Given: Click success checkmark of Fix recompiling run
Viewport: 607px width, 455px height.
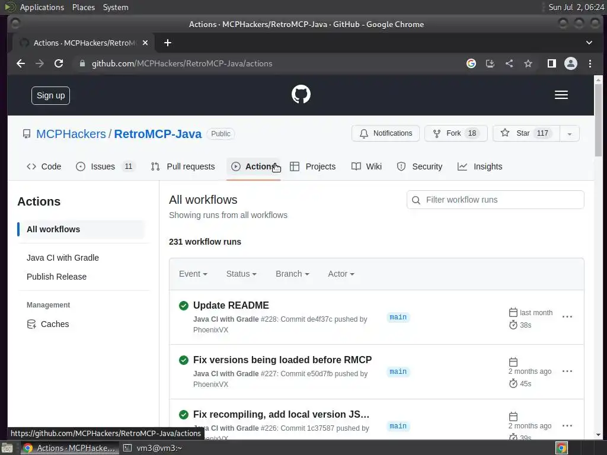Looking at the screenshot, I should 184,415.
